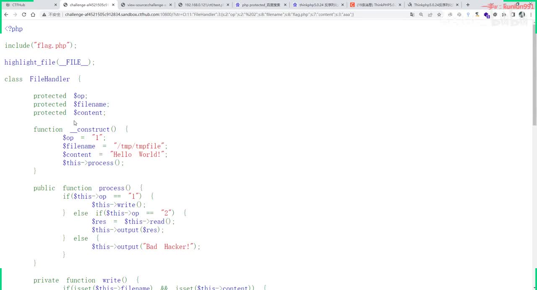Switch to the (19条消息) ThinkPHP5.0 tab

(375, 5)
